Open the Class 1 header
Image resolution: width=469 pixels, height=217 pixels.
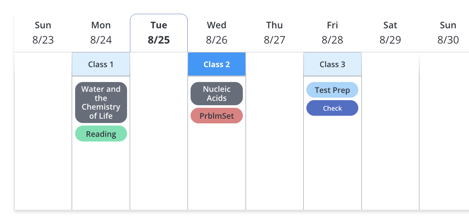[x=101, y=64]
